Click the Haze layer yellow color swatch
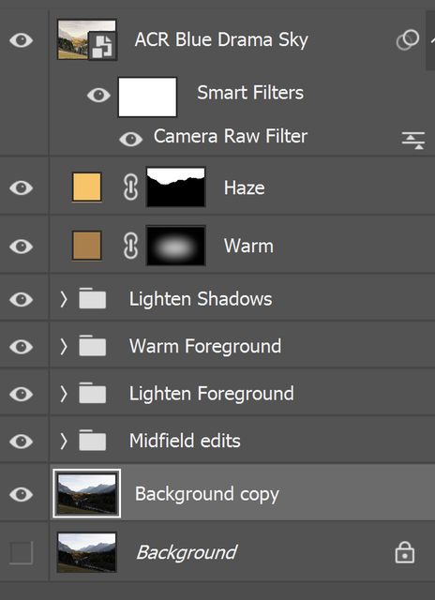The image size is (435, 600). click(x=87, y=187)
